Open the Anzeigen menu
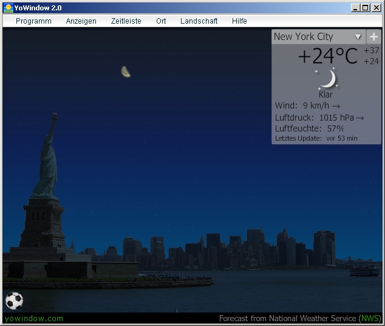The image size is (385, 326). pos(81,21)
